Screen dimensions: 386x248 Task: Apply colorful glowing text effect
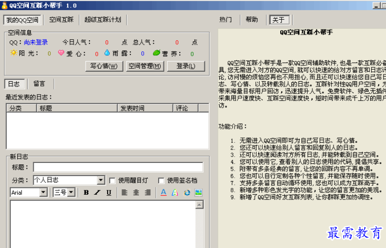[175, 192]
